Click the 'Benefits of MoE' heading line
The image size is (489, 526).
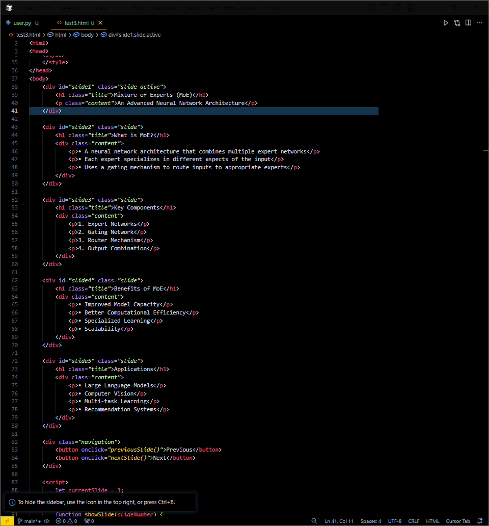tap(117, 288)
